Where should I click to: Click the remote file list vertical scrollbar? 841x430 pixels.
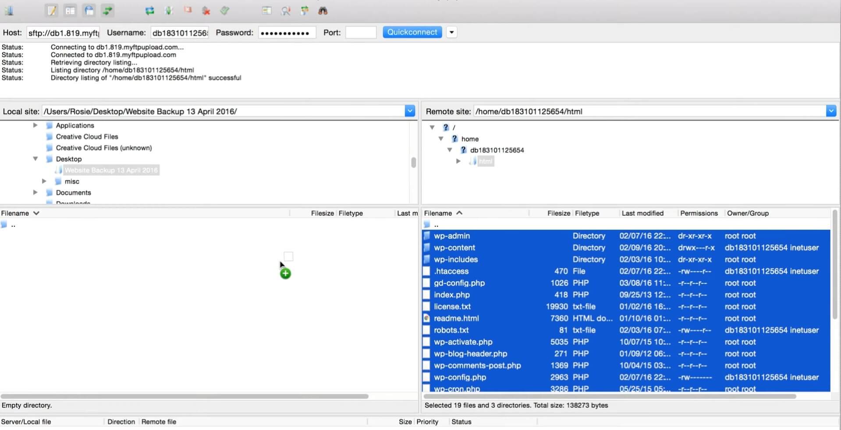coord(835,265)
